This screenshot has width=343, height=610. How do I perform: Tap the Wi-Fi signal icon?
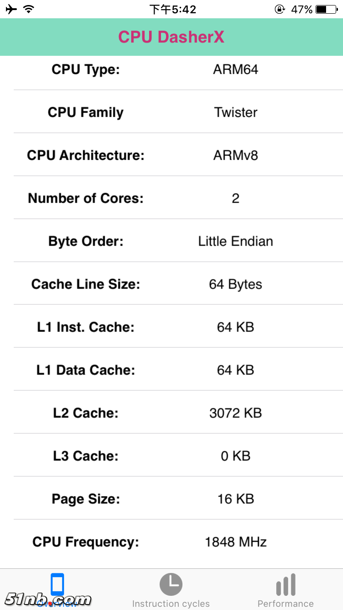(29, 9)
